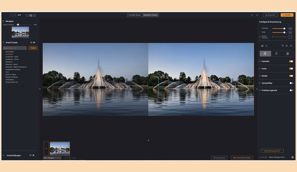Click the Navigator preview thumbnail
Screen dimensions: 297x172
pyautogui.click(x=20, y=32)
